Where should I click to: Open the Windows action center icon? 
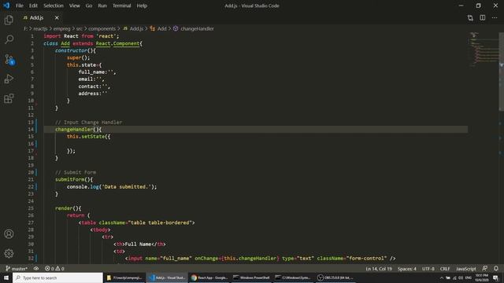[x=495, y=277]
